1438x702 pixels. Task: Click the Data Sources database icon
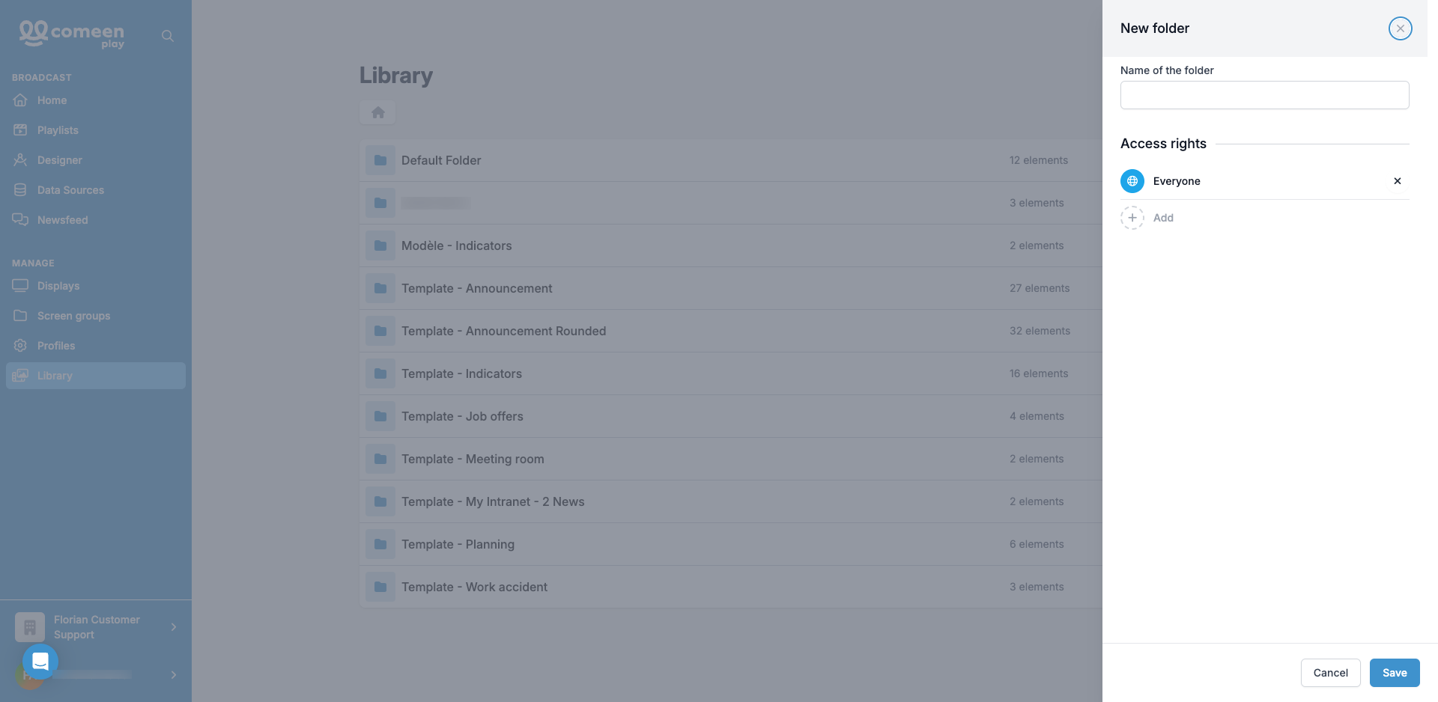click(x=20, y=189)
